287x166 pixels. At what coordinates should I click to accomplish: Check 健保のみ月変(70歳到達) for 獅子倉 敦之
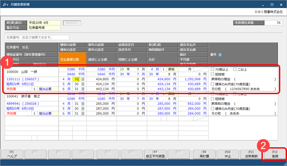212,108
